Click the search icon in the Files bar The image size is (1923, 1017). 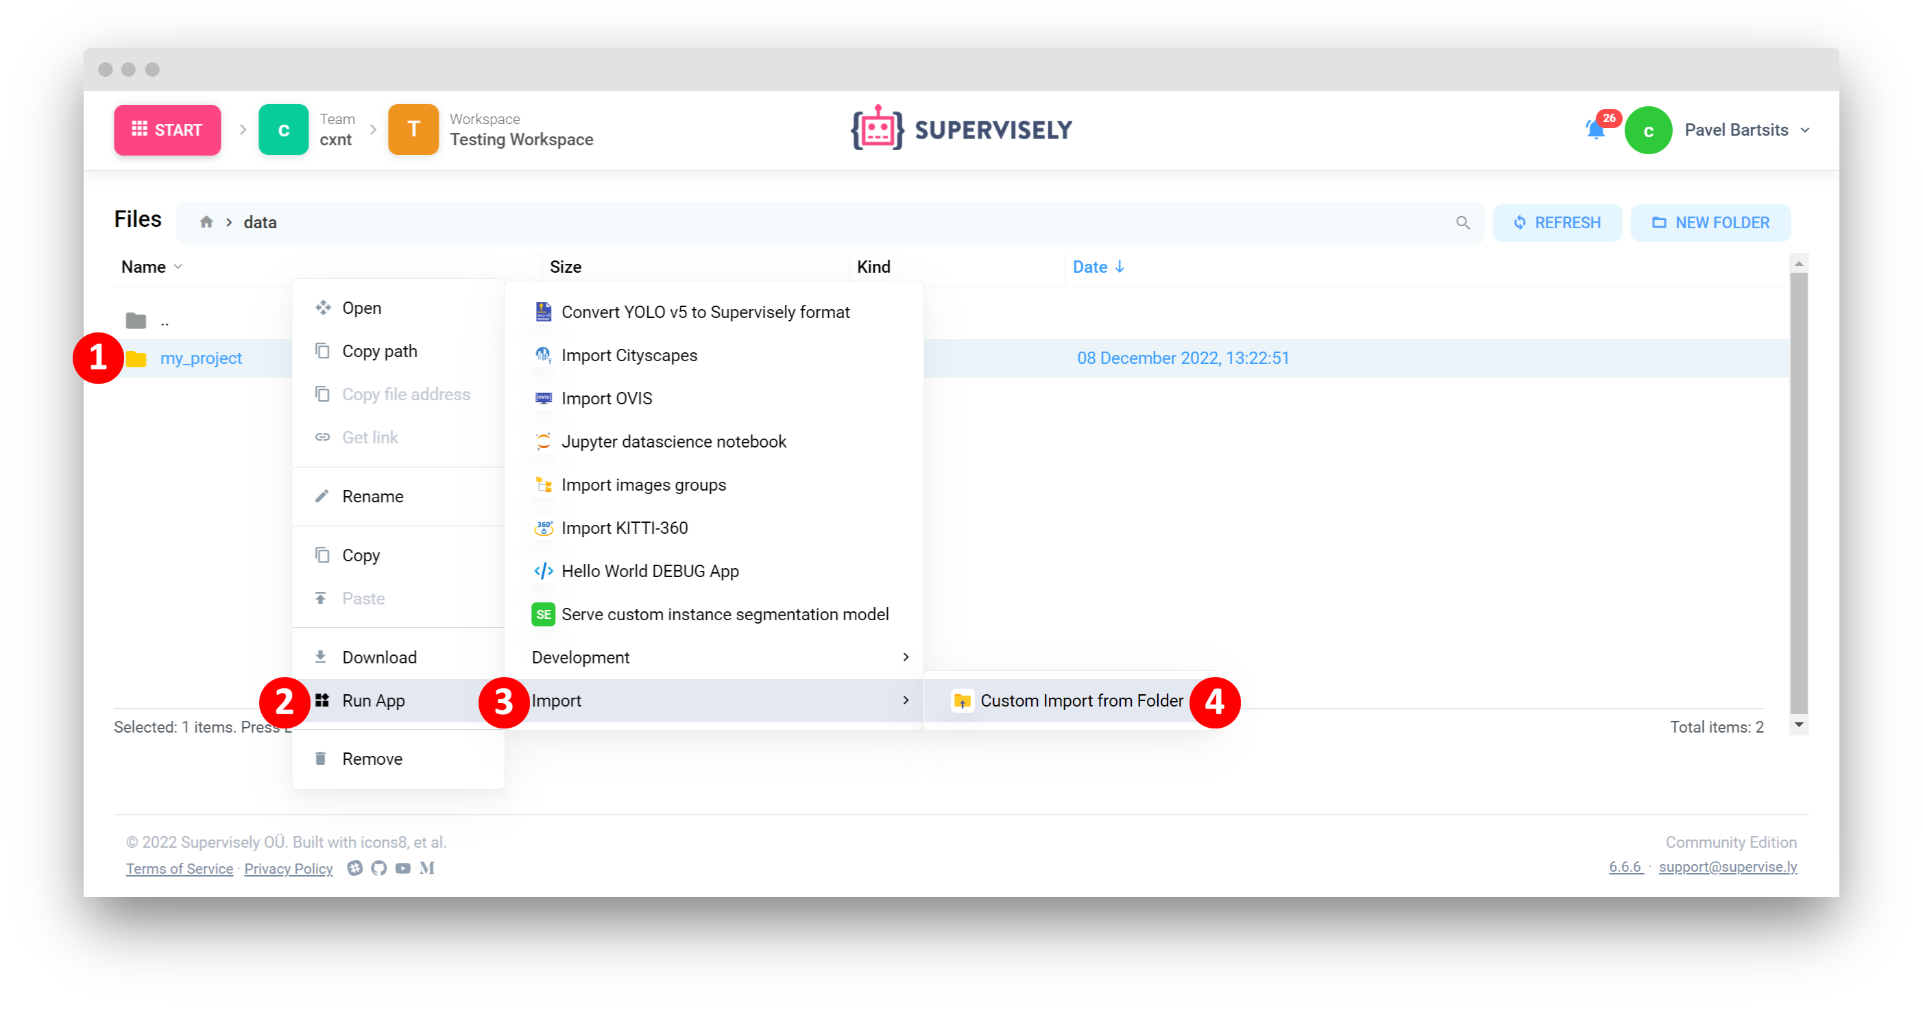1462,222
